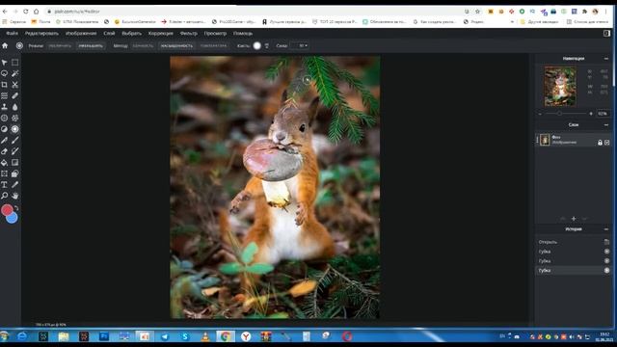The height and width of the screenshot is (347, 617).
Task: Collapse the Слои panel
Action: [x=606, y=124]
